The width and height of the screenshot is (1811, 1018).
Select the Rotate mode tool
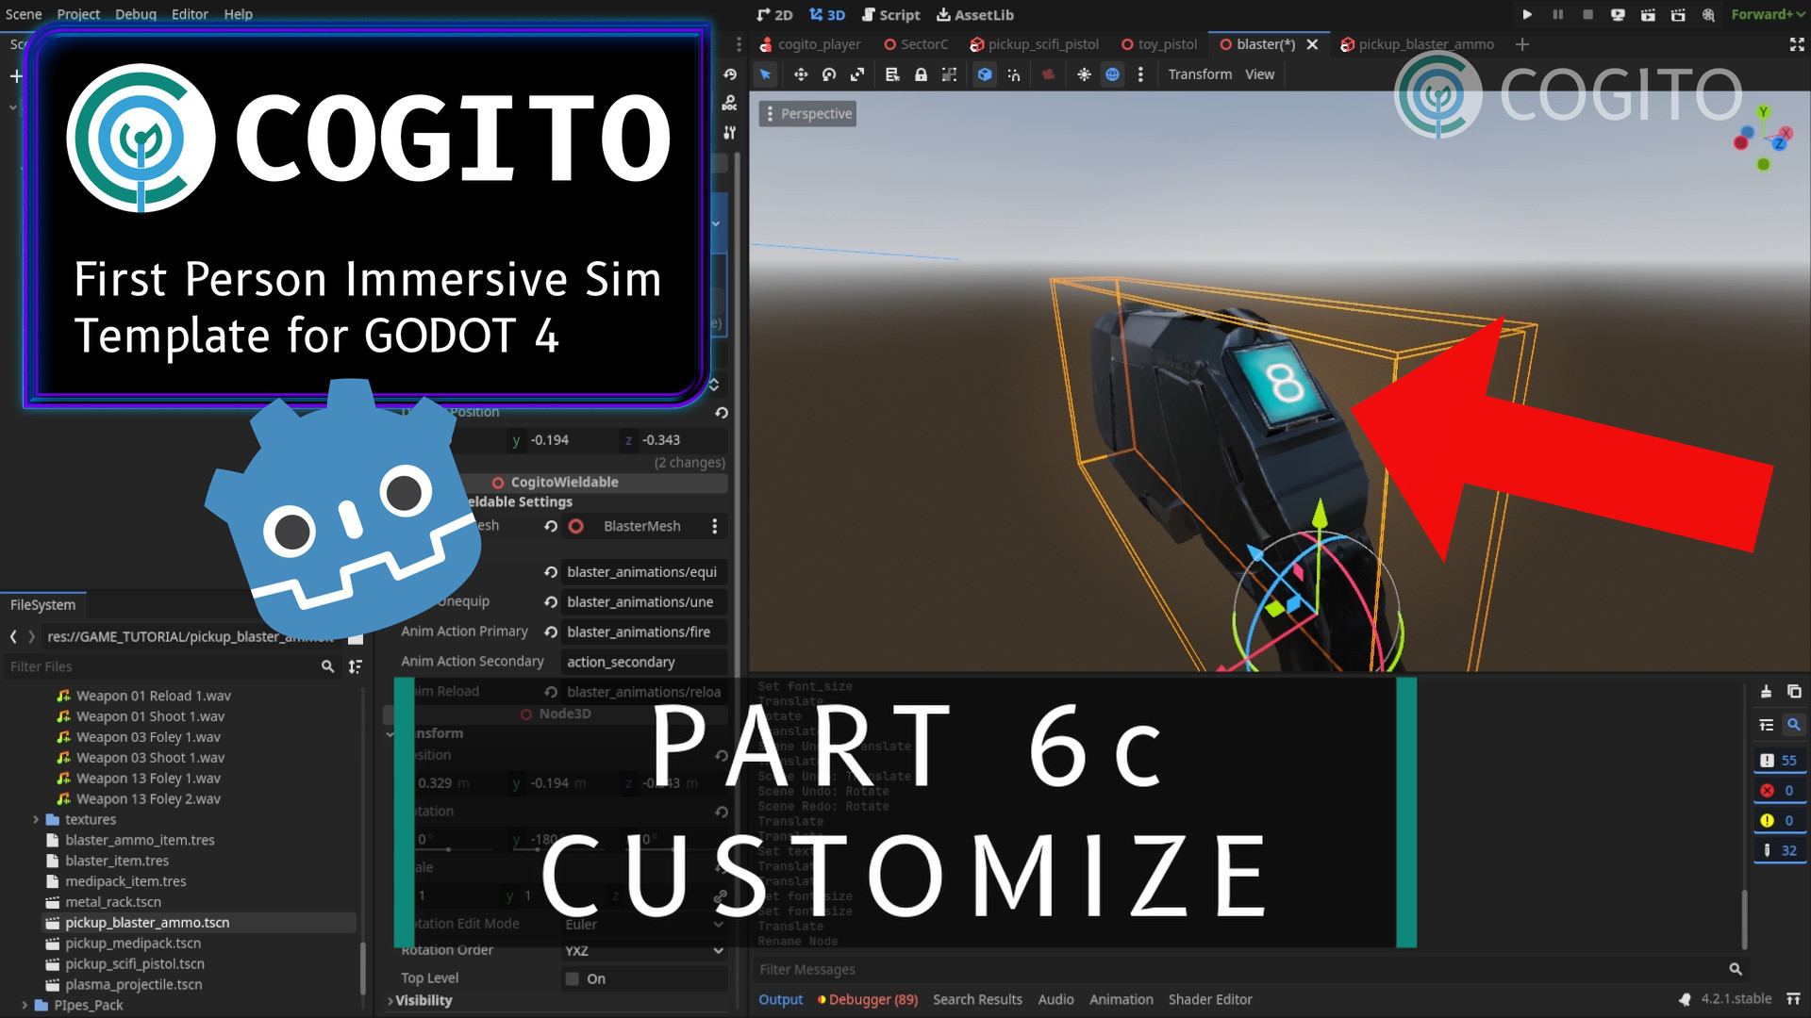click(829, 74)
